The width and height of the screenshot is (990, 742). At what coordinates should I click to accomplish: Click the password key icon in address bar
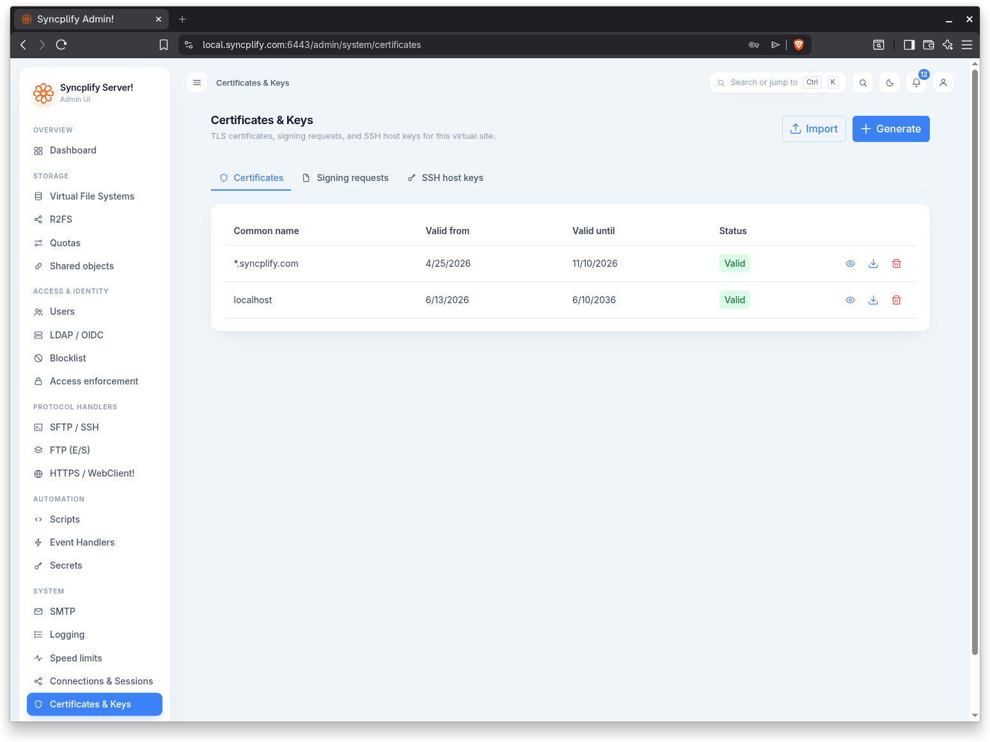click(x=754, y=45)
